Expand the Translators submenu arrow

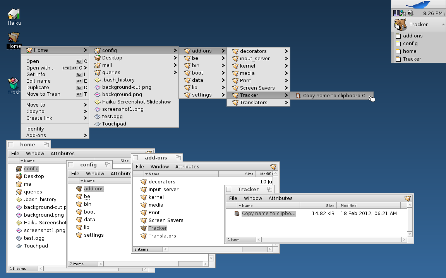tap(286, 103)
